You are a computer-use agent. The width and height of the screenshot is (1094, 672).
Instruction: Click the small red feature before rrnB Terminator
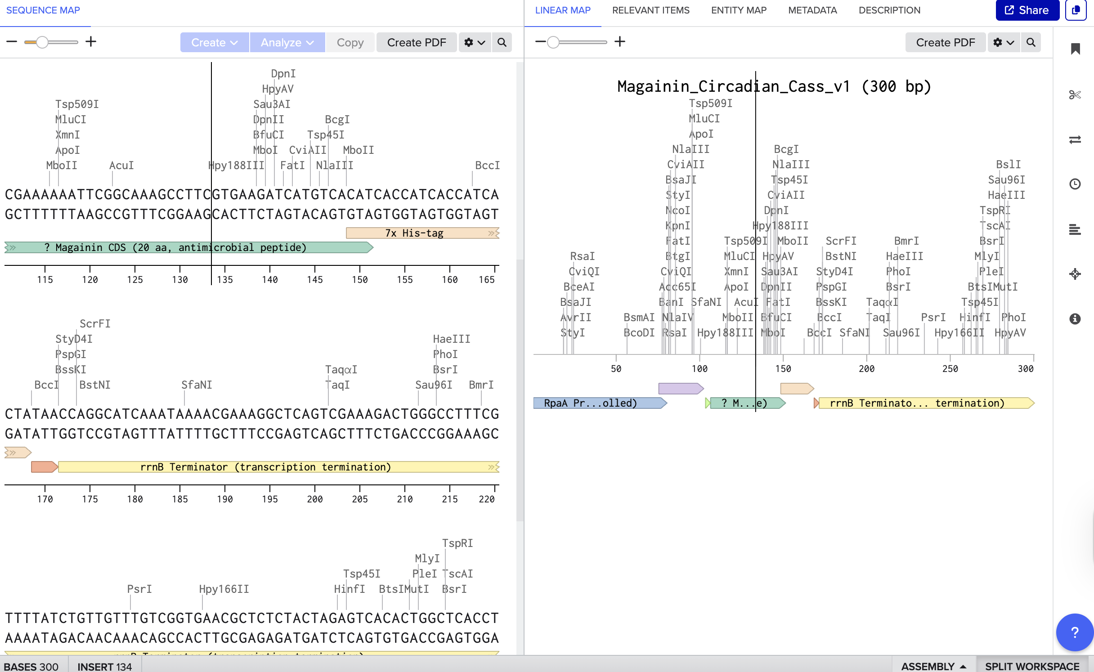click(44, 467)
